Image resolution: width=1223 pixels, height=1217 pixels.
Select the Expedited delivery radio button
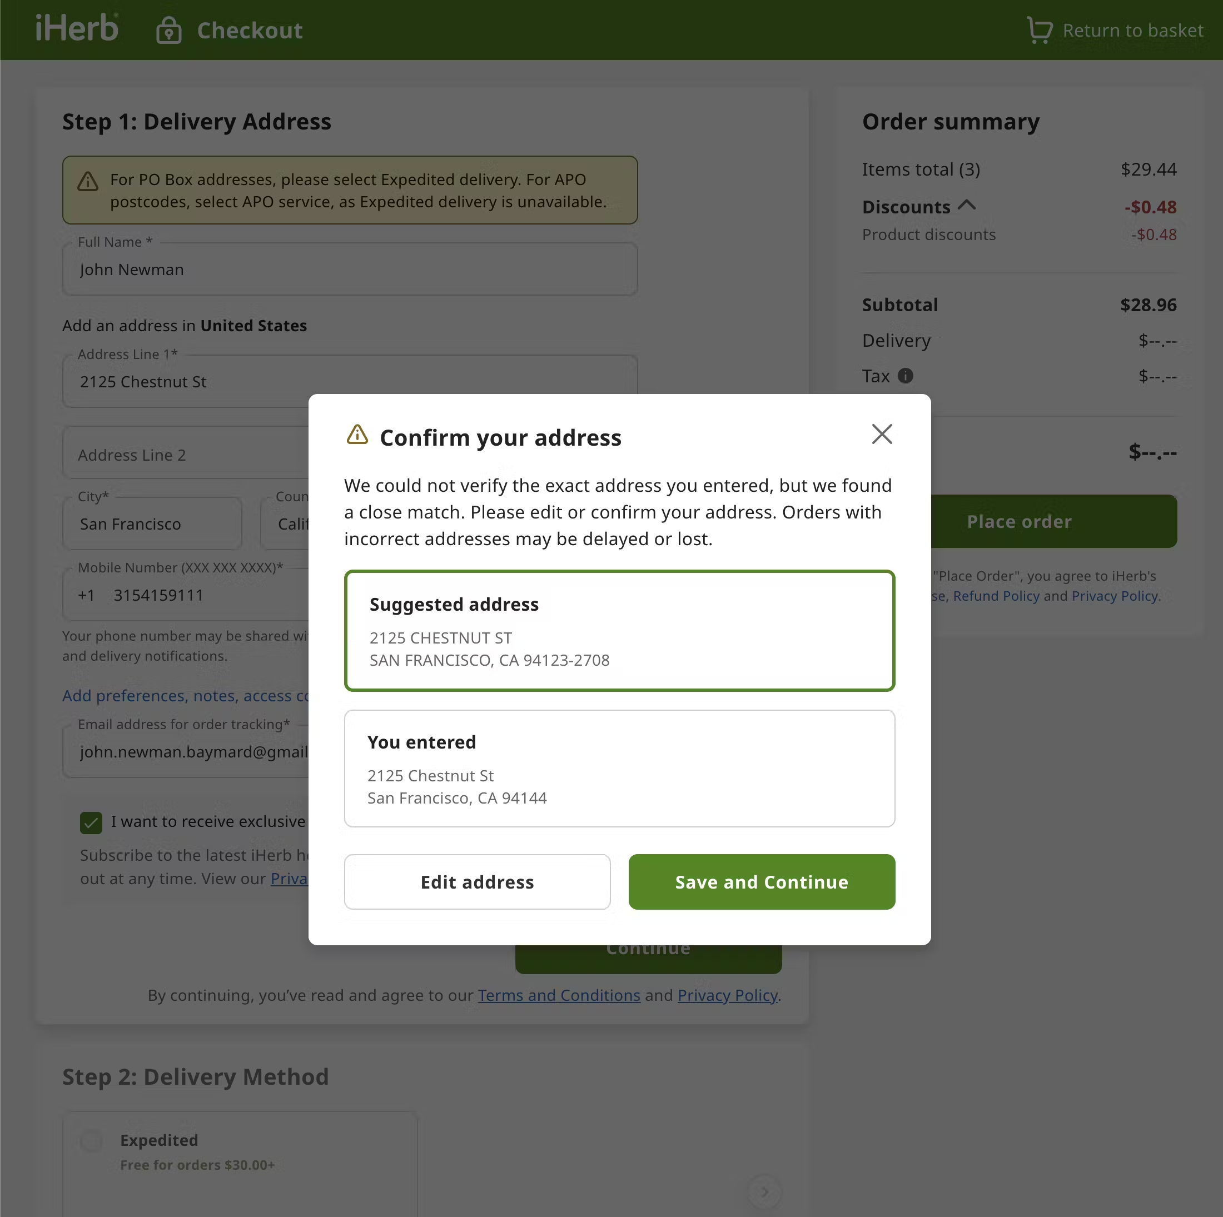pos(91,1140)
